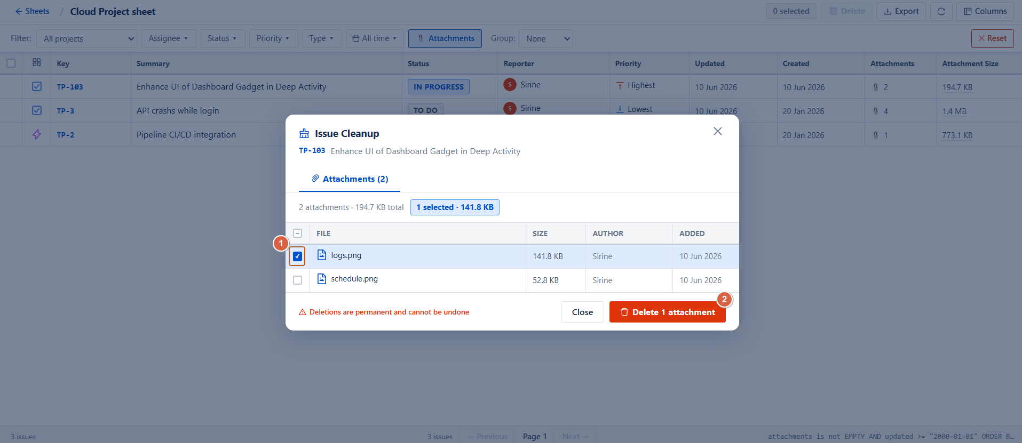Click the Close button in dialog
Image resolution: width=1022 pixels, height=443 pixels.
pyautogui.click(x=582, y=312)
